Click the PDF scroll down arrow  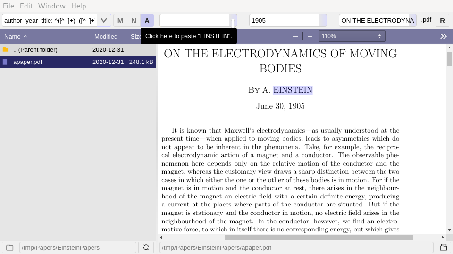pyautogui.click(x=449, y=230)
